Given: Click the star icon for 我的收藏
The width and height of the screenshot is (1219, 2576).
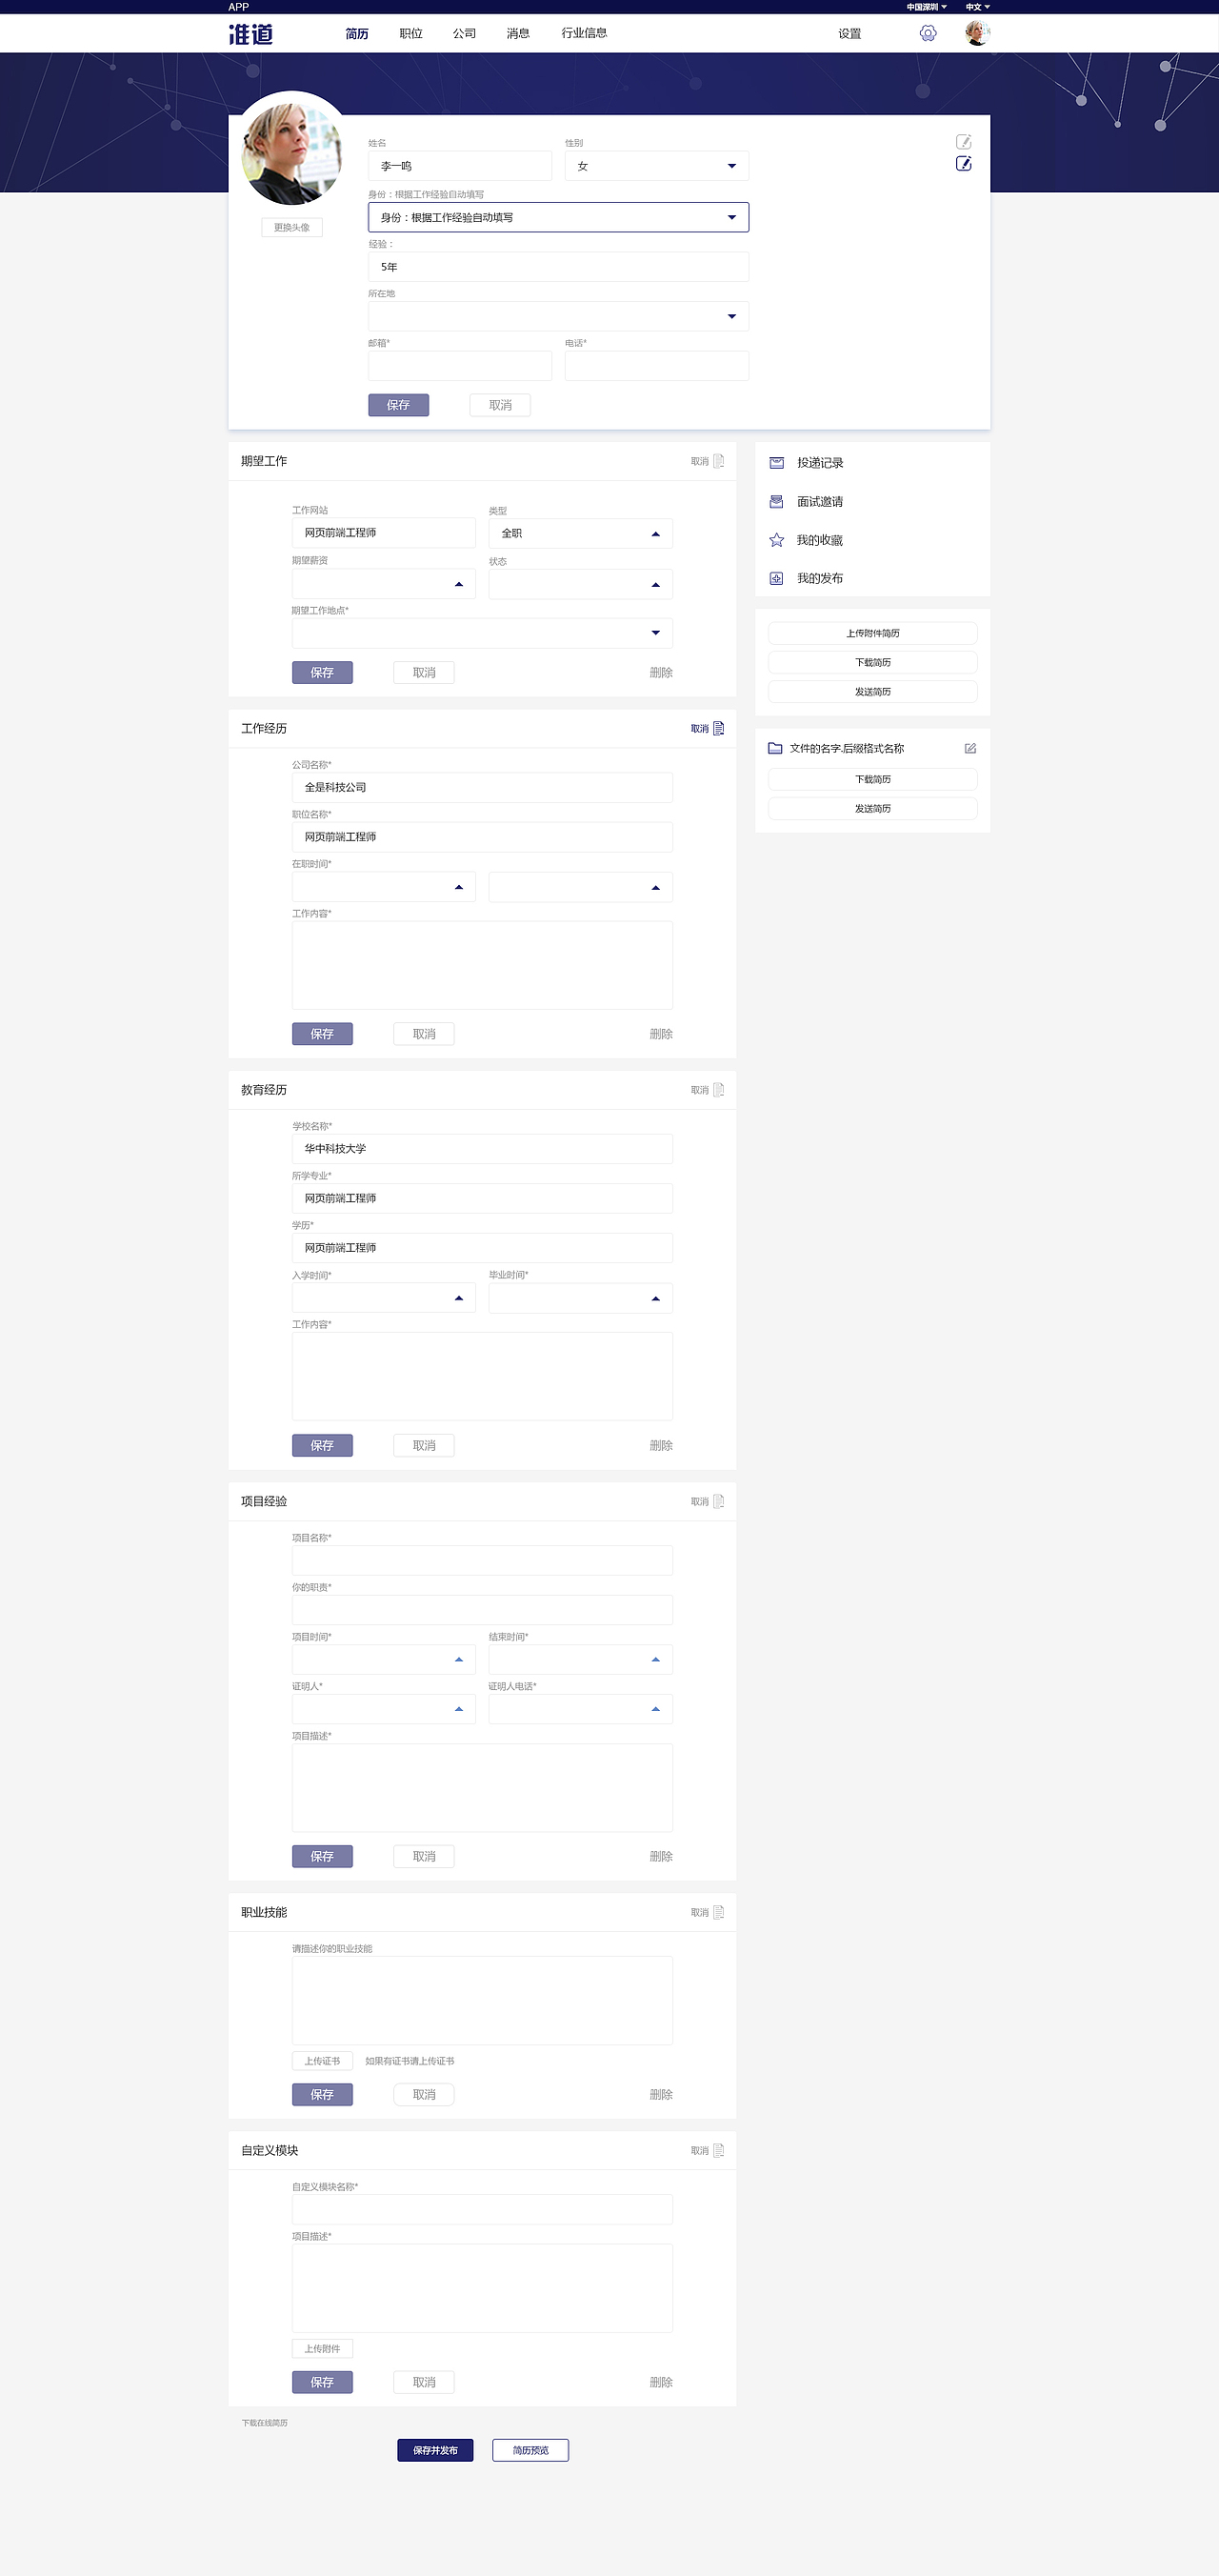Looking at the screenshot, I should click(776, 540).
